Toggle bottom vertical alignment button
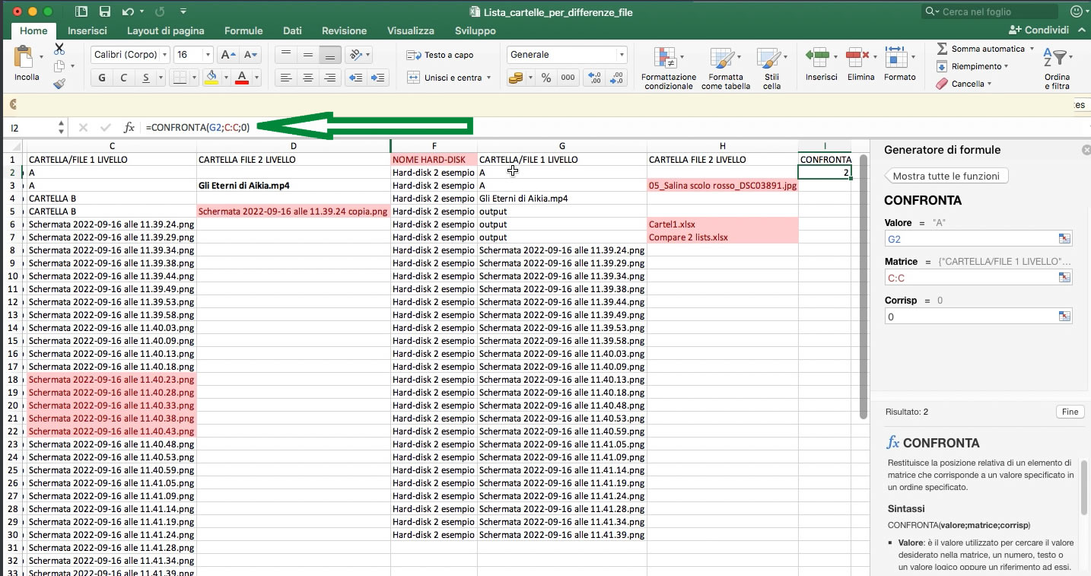The height and width of the screenshot is (576, 1091). (x=329, y=55)
